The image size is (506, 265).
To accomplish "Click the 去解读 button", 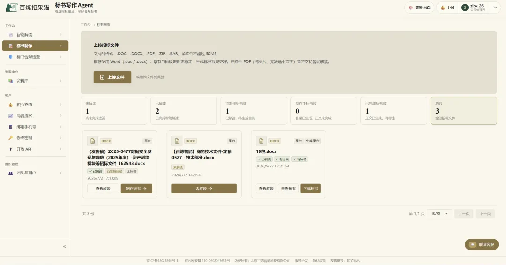I will (204, 189).
